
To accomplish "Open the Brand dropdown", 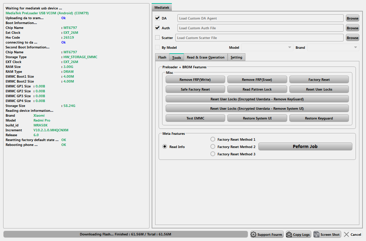I will click(x=333, y=47).
